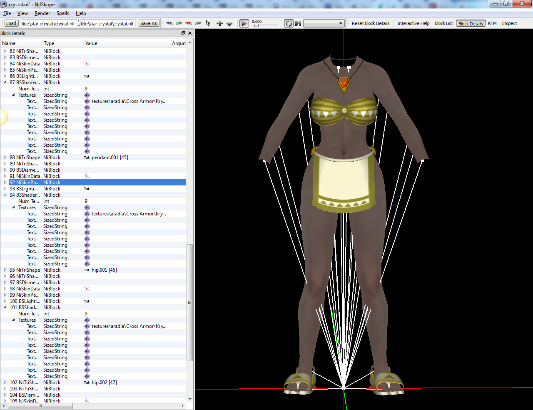Expand the 99 NiSkinPa block

(5, 295)
